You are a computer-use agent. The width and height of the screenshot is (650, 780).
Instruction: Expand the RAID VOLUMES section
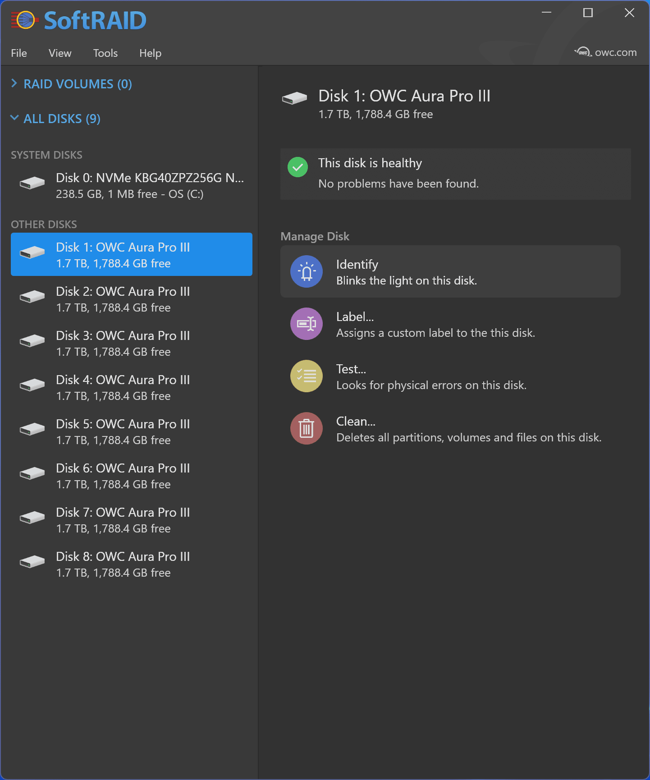(14, 84)
